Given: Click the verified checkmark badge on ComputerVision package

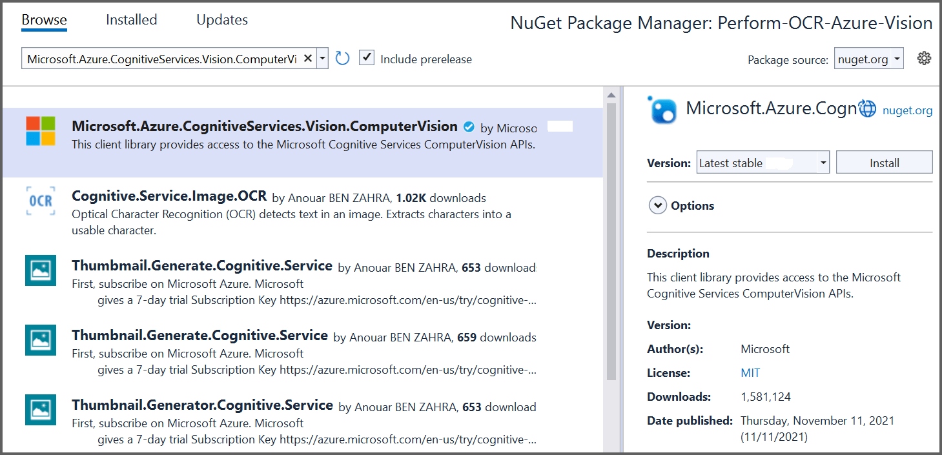Looking at the screenshot, I should tap(469, 126).
